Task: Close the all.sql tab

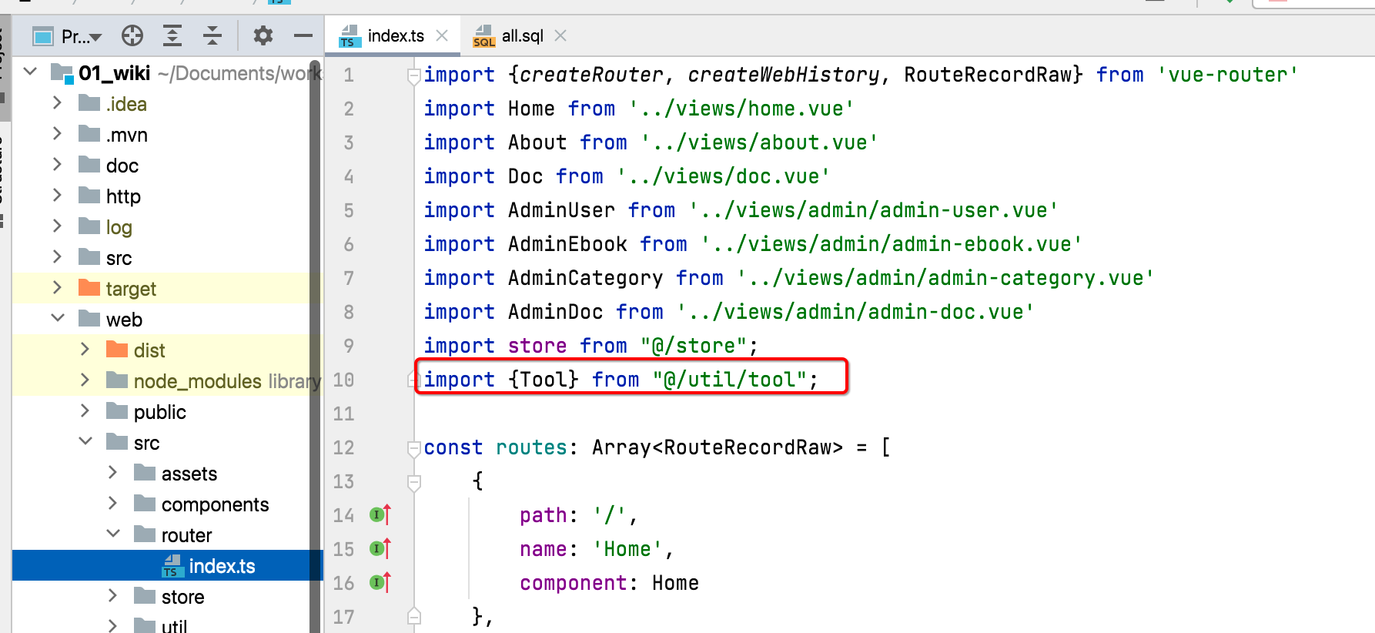Action: [x=560, y=35]
